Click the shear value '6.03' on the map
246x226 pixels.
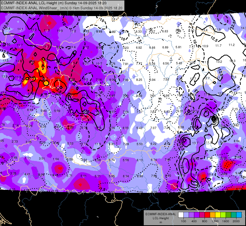point(125,128)
